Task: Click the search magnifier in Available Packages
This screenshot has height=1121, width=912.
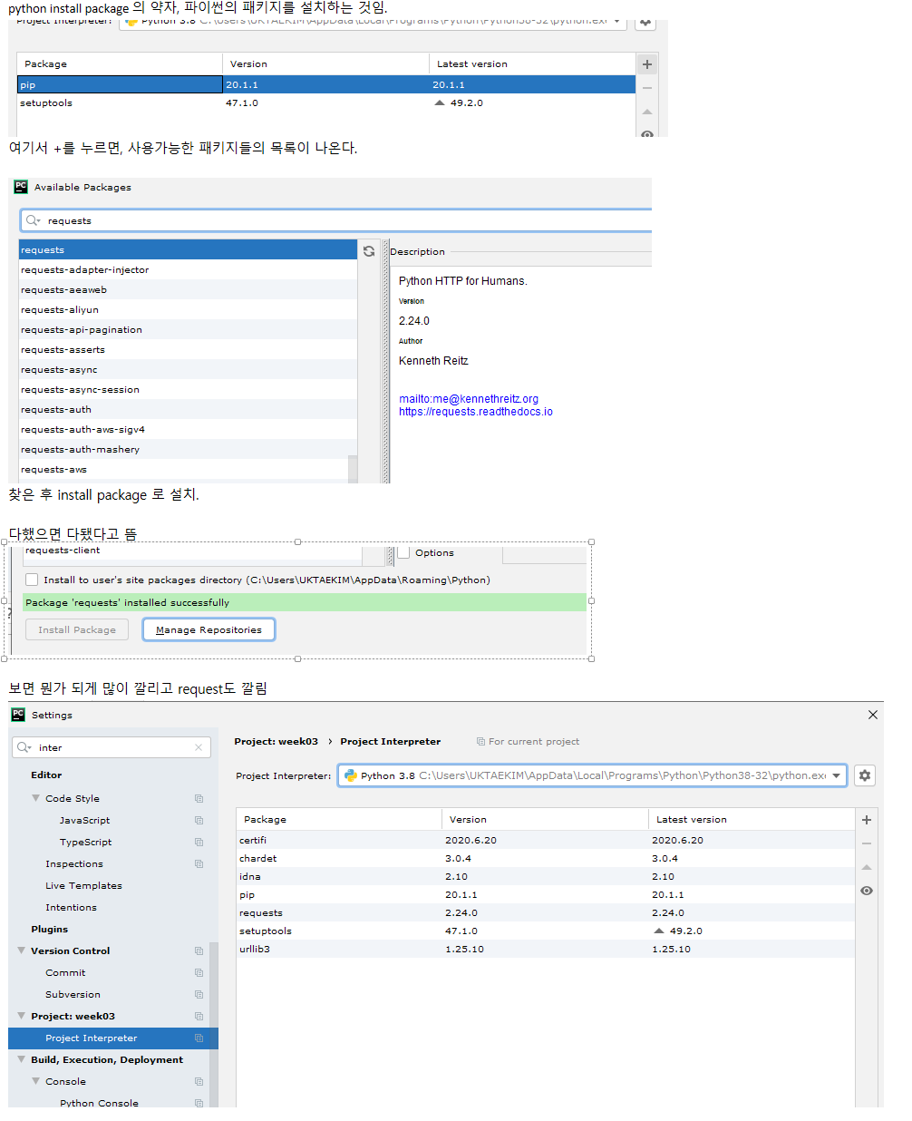Action: (x=33, y=220)
